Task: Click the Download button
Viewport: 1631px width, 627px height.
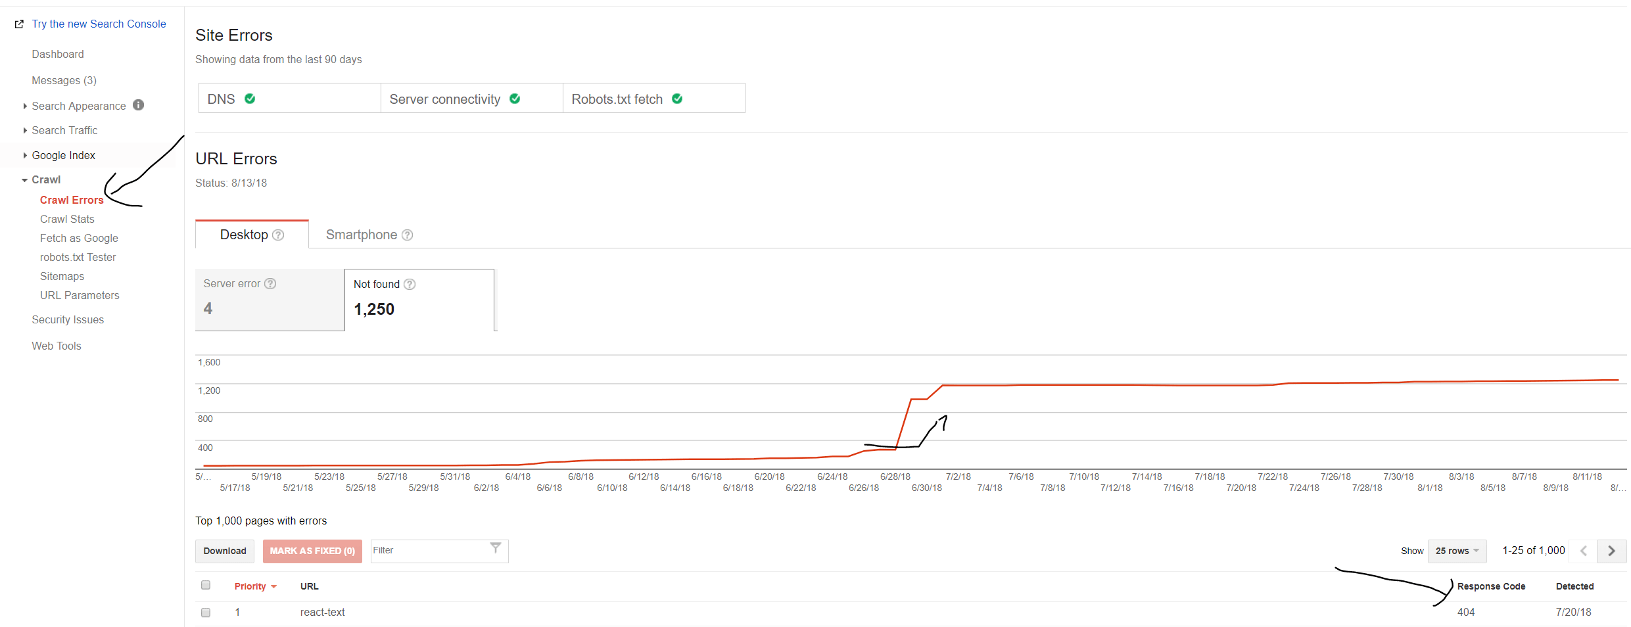Action: (225, 551)
